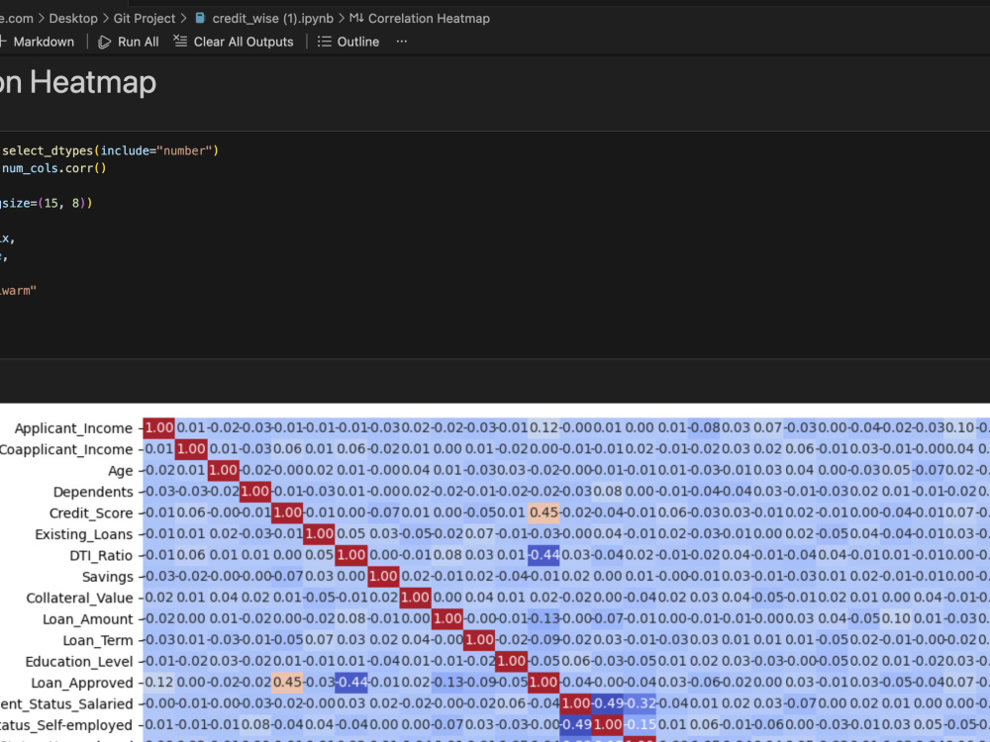Image resolution: width=990 pixels, height=742 pixels.
Task: Click the select_dtypes(include="number") code line
Action: tap(110, 150)
